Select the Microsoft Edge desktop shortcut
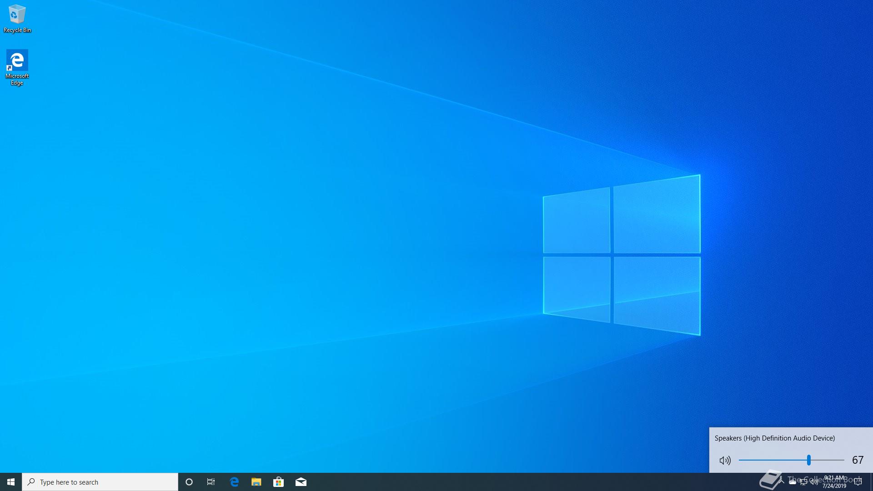This screenshot has width=873, height=491. point(17,67)
